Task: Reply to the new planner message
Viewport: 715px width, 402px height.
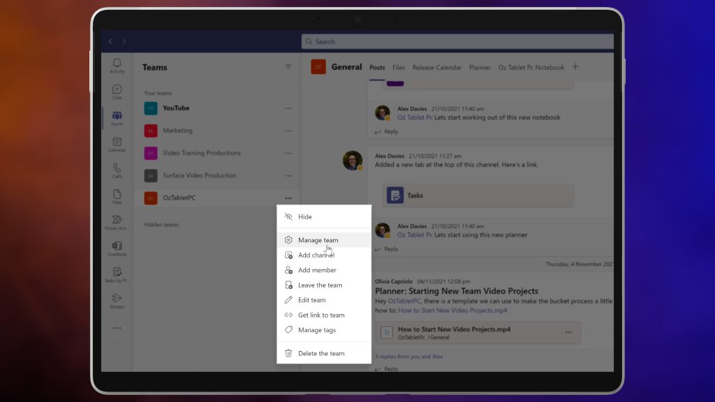Action: point(387,249)
